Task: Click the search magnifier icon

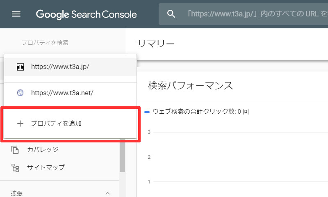Action: click(x=171, y=14)
